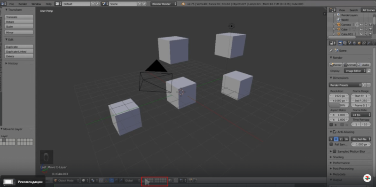Click the Delete button
376x187 pixels.
pyautogui.click(x=19, y=56)
